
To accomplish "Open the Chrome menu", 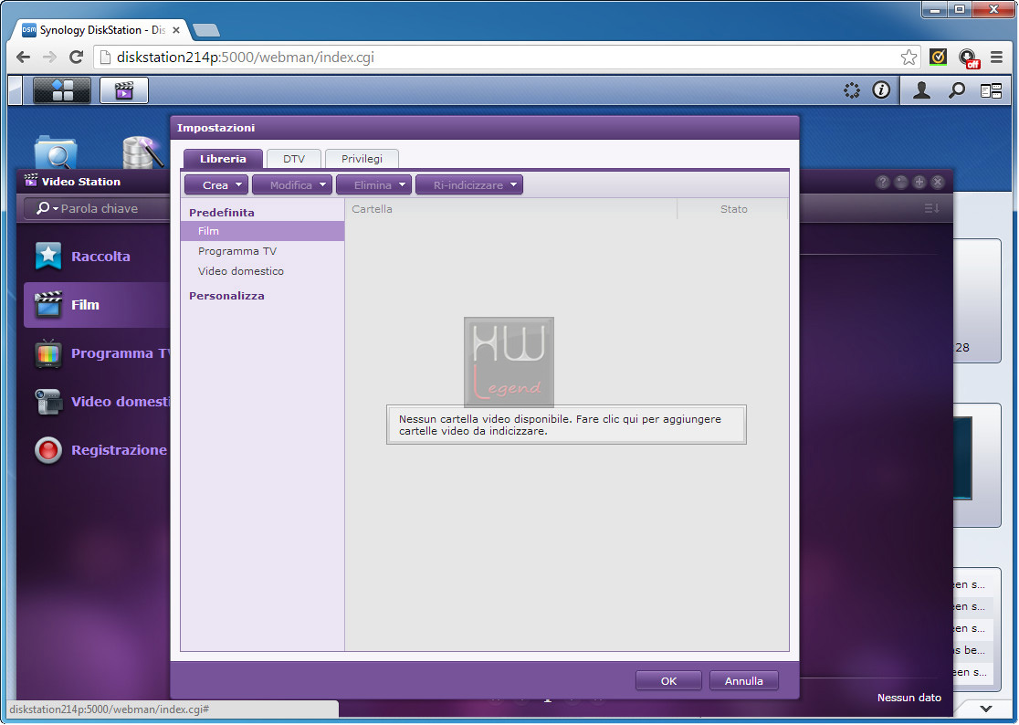I will (996, 58).
